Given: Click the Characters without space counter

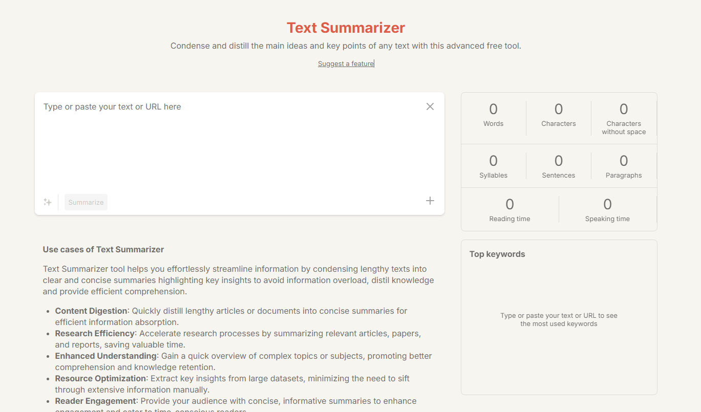Looking at the screenshot, I should [x=624, y=118].
